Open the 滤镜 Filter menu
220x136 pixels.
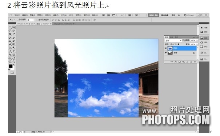56,15
